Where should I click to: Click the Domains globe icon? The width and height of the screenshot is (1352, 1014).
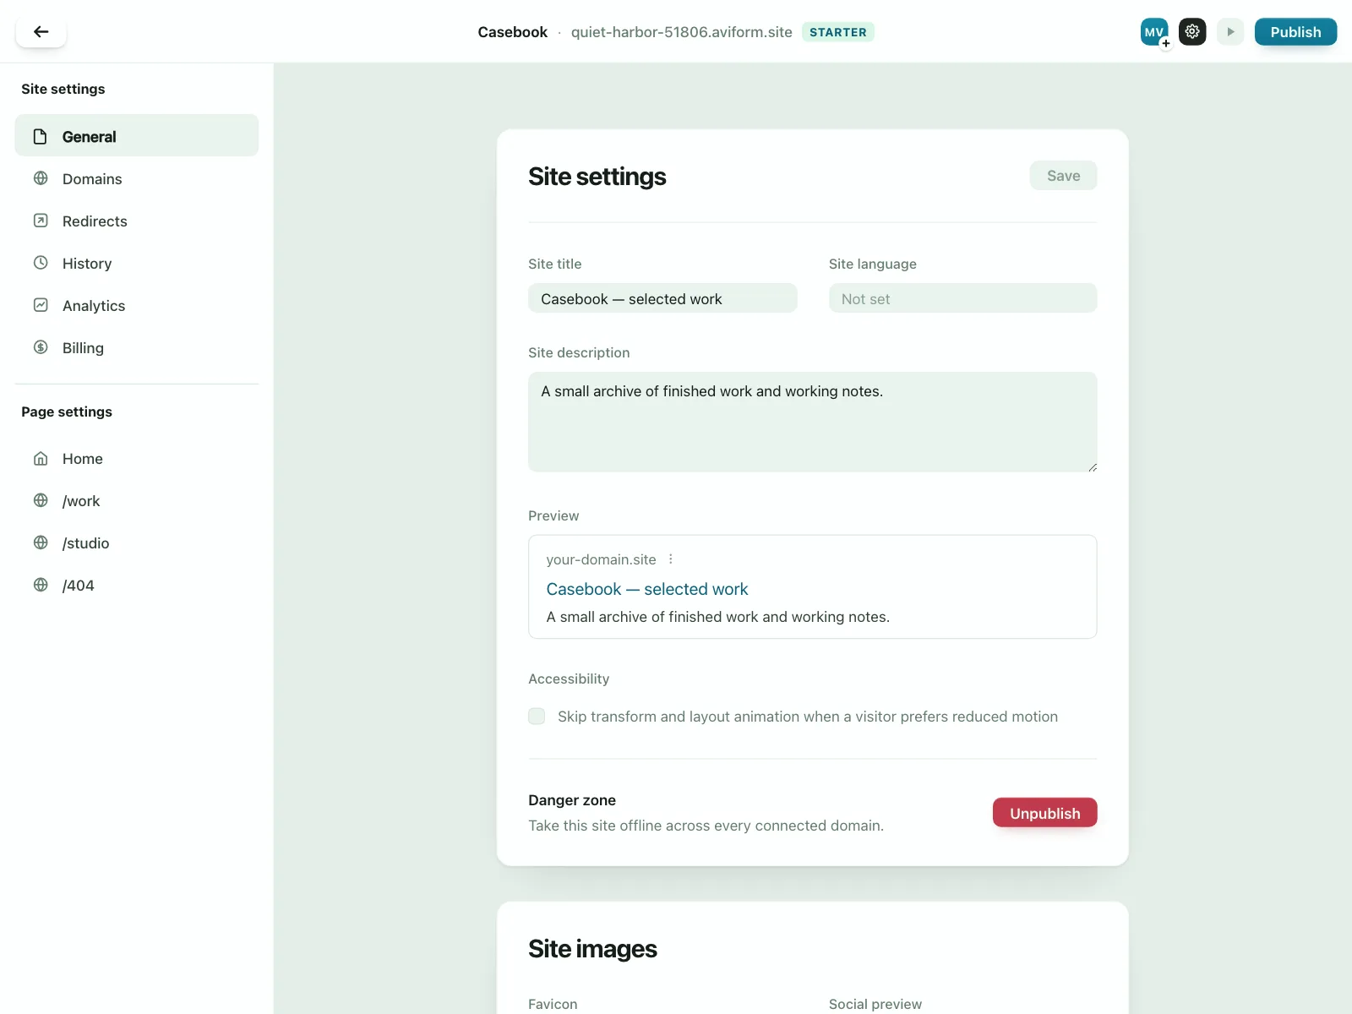click(41, 178)
